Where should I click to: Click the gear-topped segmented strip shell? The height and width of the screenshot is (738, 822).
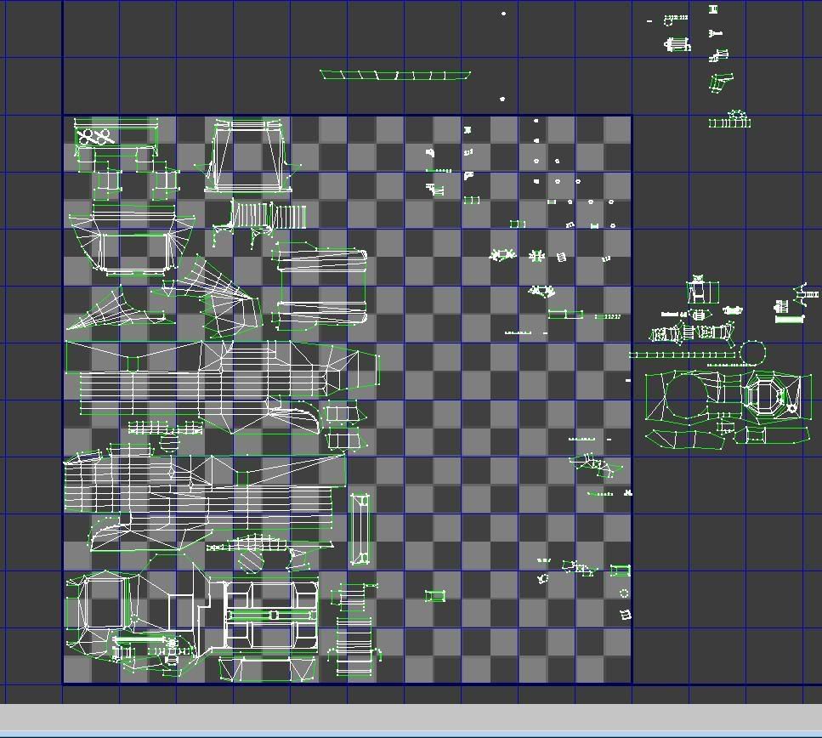pyautogui.click(x=729, y=121)
